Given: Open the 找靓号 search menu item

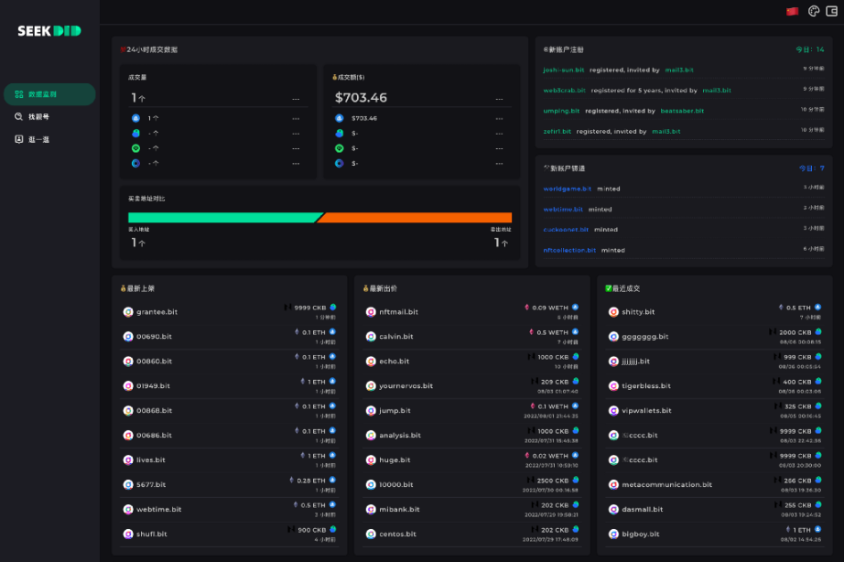Looking at the screenshot, I should click(38, 117).
